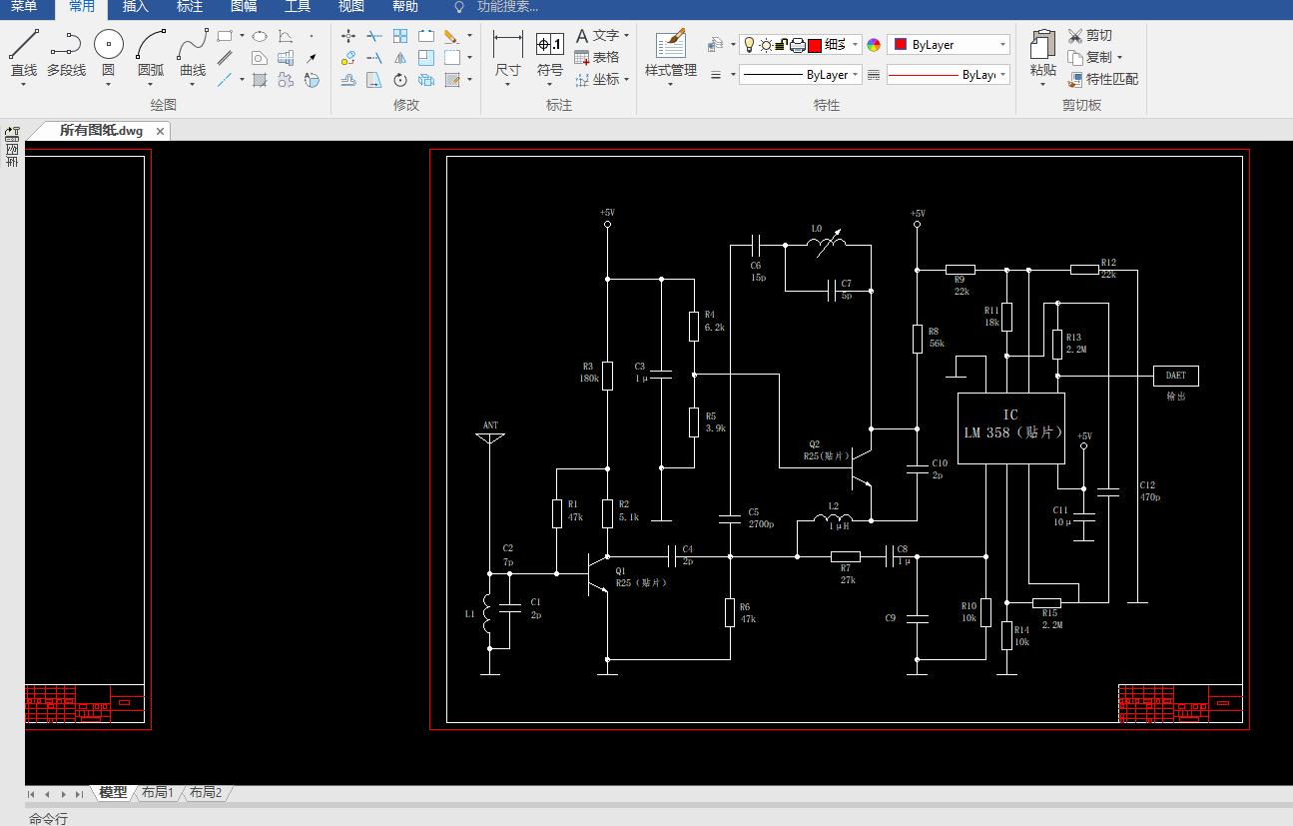This screenshot has width=1293, height=826.
Task: Toggle the layer lock padlock icon
Action: [x=782, y=45]
